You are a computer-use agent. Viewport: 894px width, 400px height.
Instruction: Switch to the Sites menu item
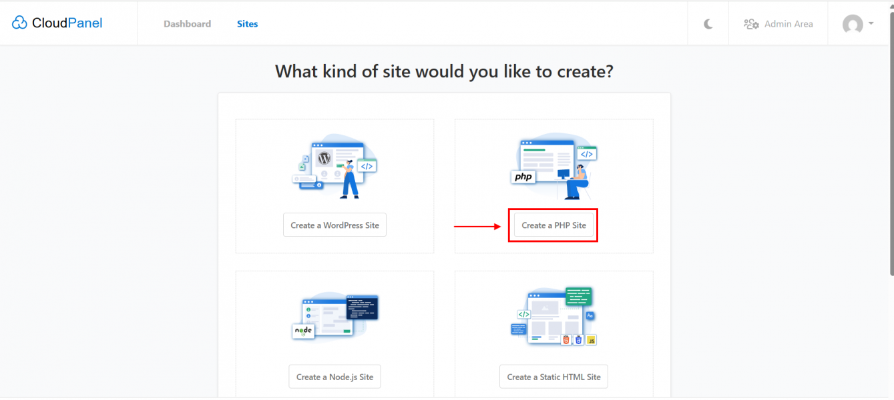[247, 24]
